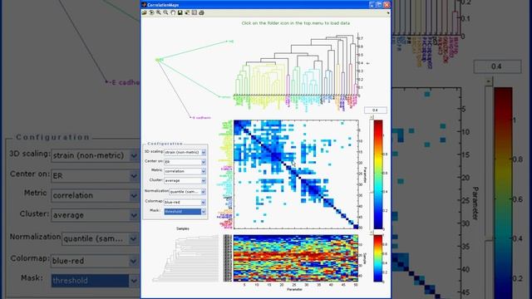Expand the Normalization quantile dropdown
This screenshot has width=532, height=299.
tap(187, 192)
